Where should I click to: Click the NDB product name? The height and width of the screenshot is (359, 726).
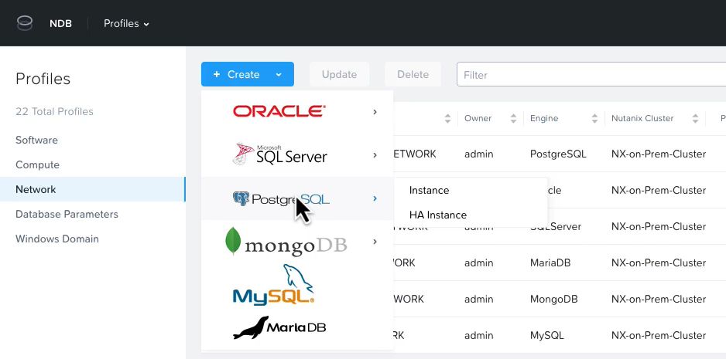[x=60, y=24]
